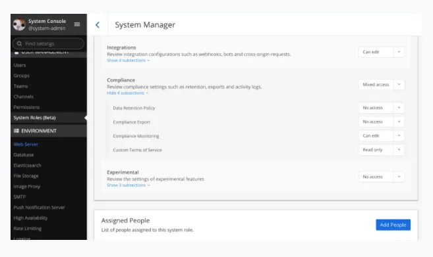Image resolution: width=433 pixels, height=257 pixels.
Task: Click the Compliance Monitoring label
Action: (x=136, y=136)
